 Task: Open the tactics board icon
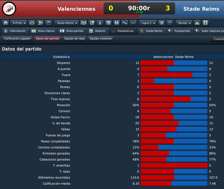coord(92,23)
